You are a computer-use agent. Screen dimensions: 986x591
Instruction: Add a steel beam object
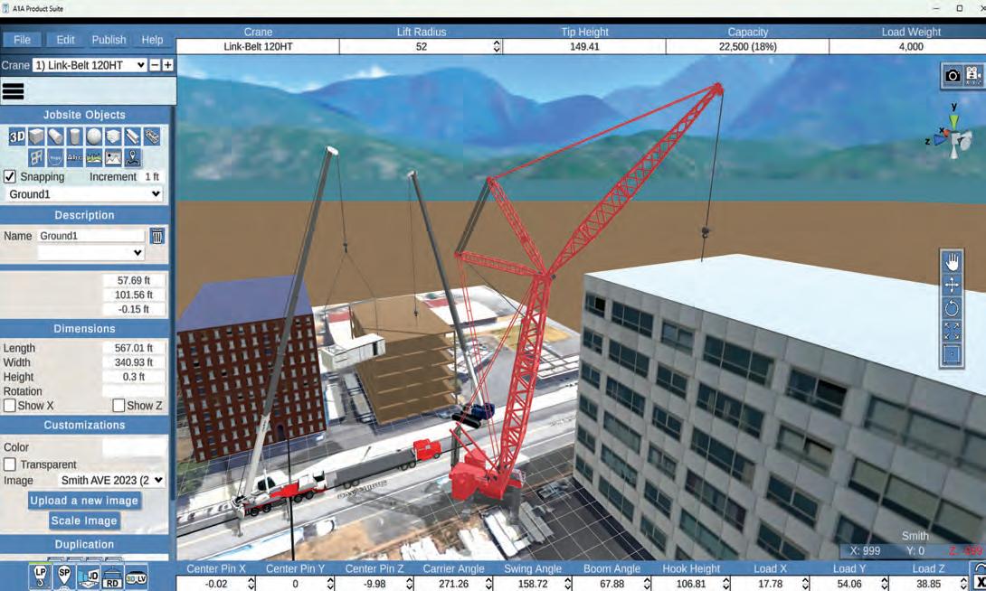pos(132,136)
